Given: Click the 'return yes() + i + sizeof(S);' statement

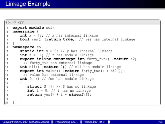Looking at the screenshot, I should pos(59,95).
